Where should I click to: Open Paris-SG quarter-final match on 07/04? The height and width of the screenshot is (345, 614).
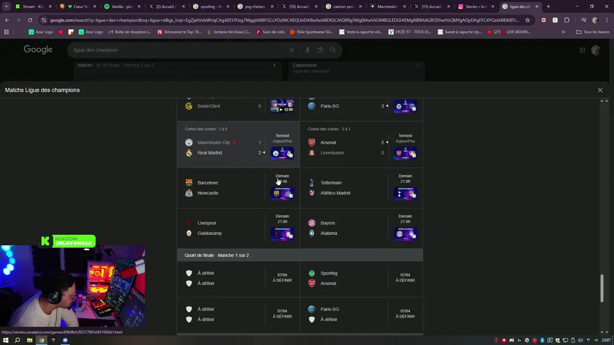tap(361, 314)
